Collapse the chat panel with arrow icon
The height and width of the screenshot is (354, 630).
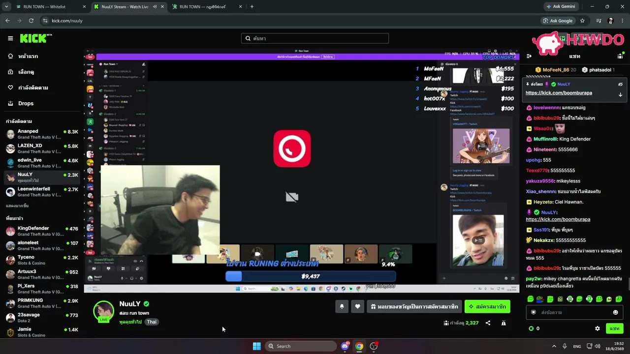[529, 56]
